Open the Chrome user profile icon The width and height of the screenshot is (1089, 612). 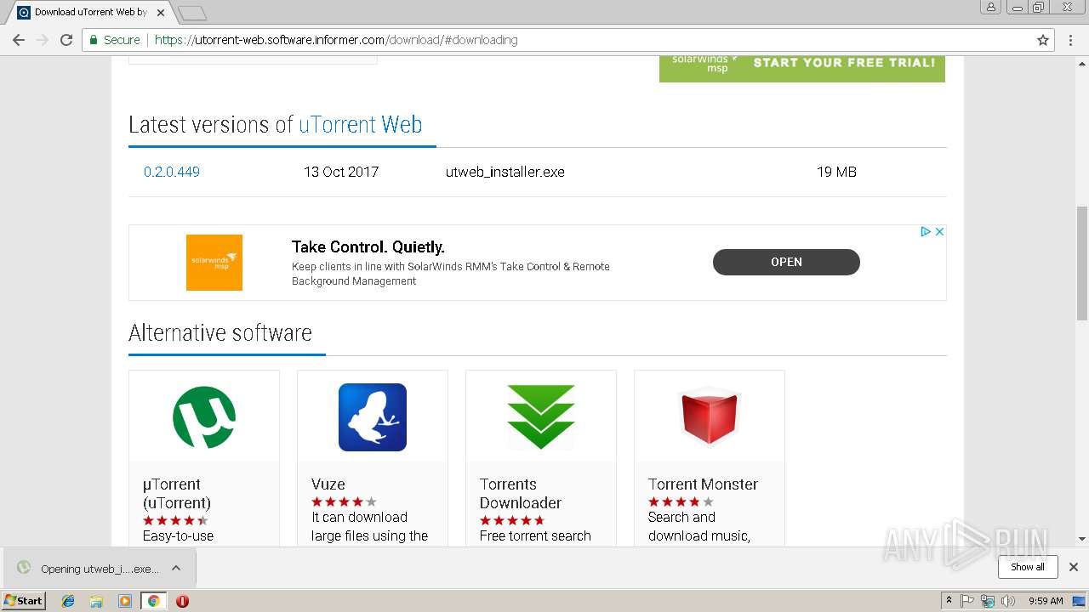tap(990, 7)
